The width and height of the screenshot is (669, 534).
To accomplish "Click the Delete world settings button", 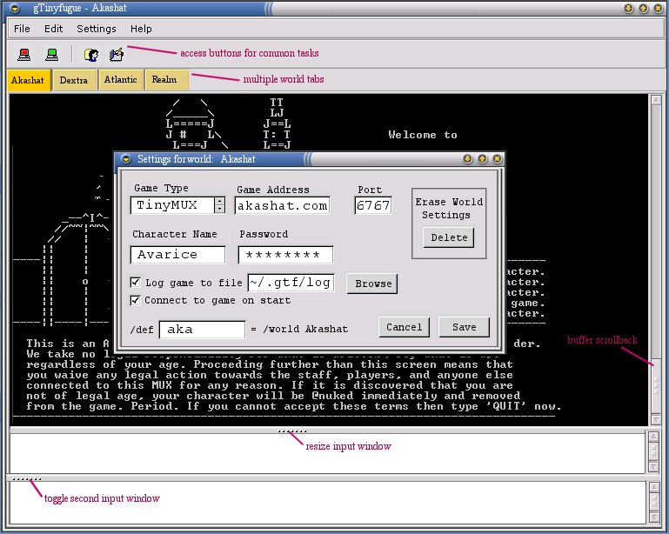I will coord(449,237).
